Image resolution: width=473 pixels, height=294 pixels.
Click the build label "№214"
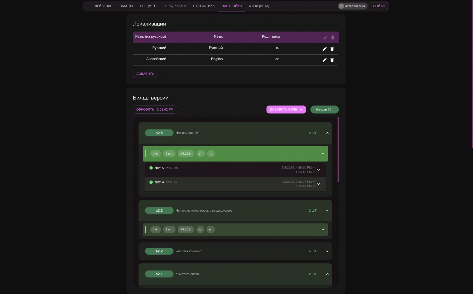(159, 182)
